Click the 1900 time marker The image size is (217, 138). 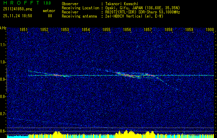210,29
